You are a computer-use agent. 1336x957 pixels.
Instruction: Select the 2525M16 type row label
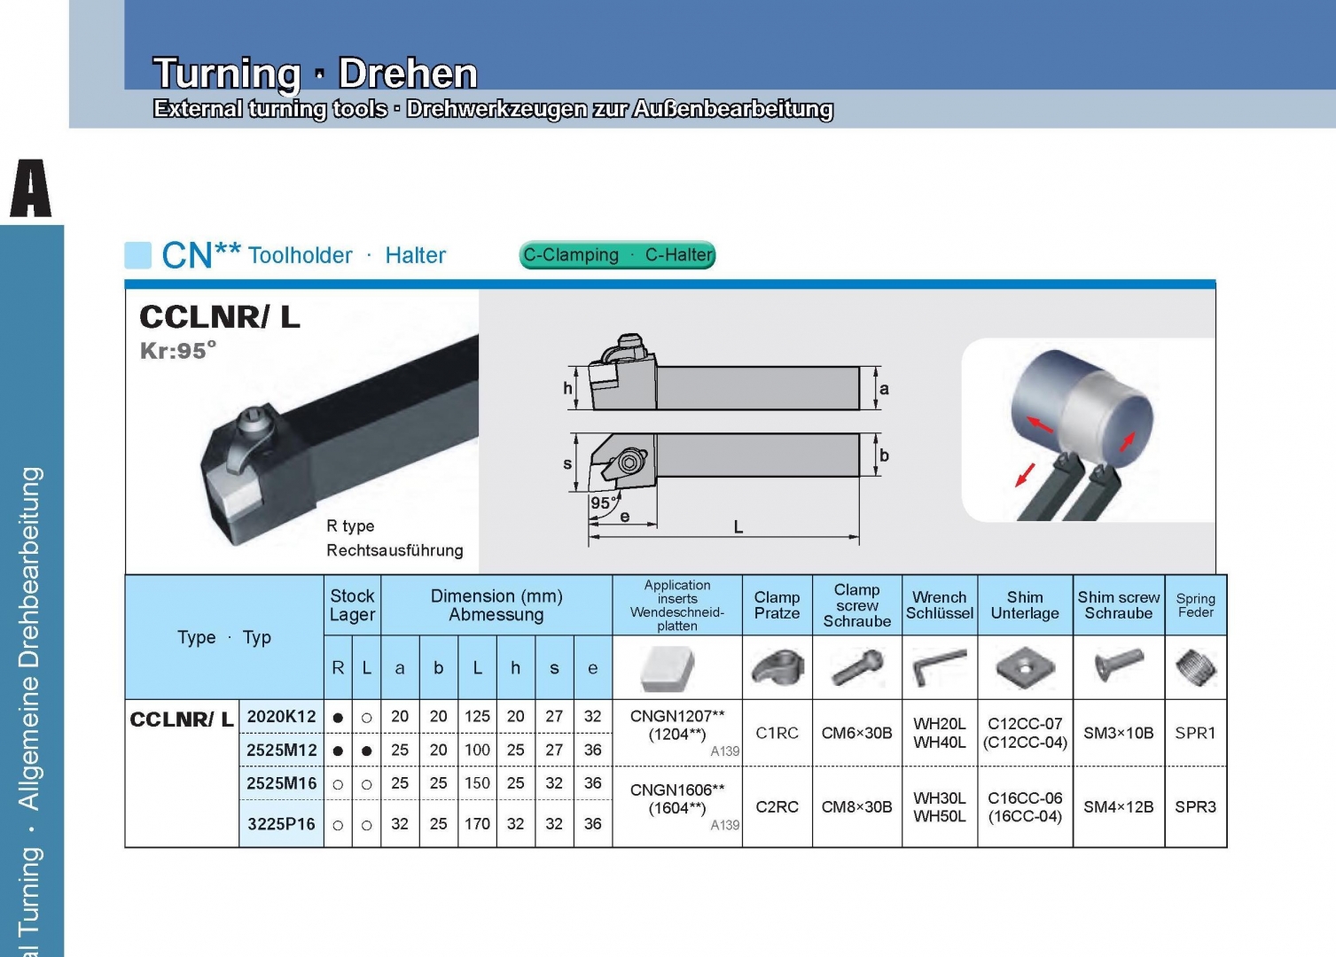(281, 783)
